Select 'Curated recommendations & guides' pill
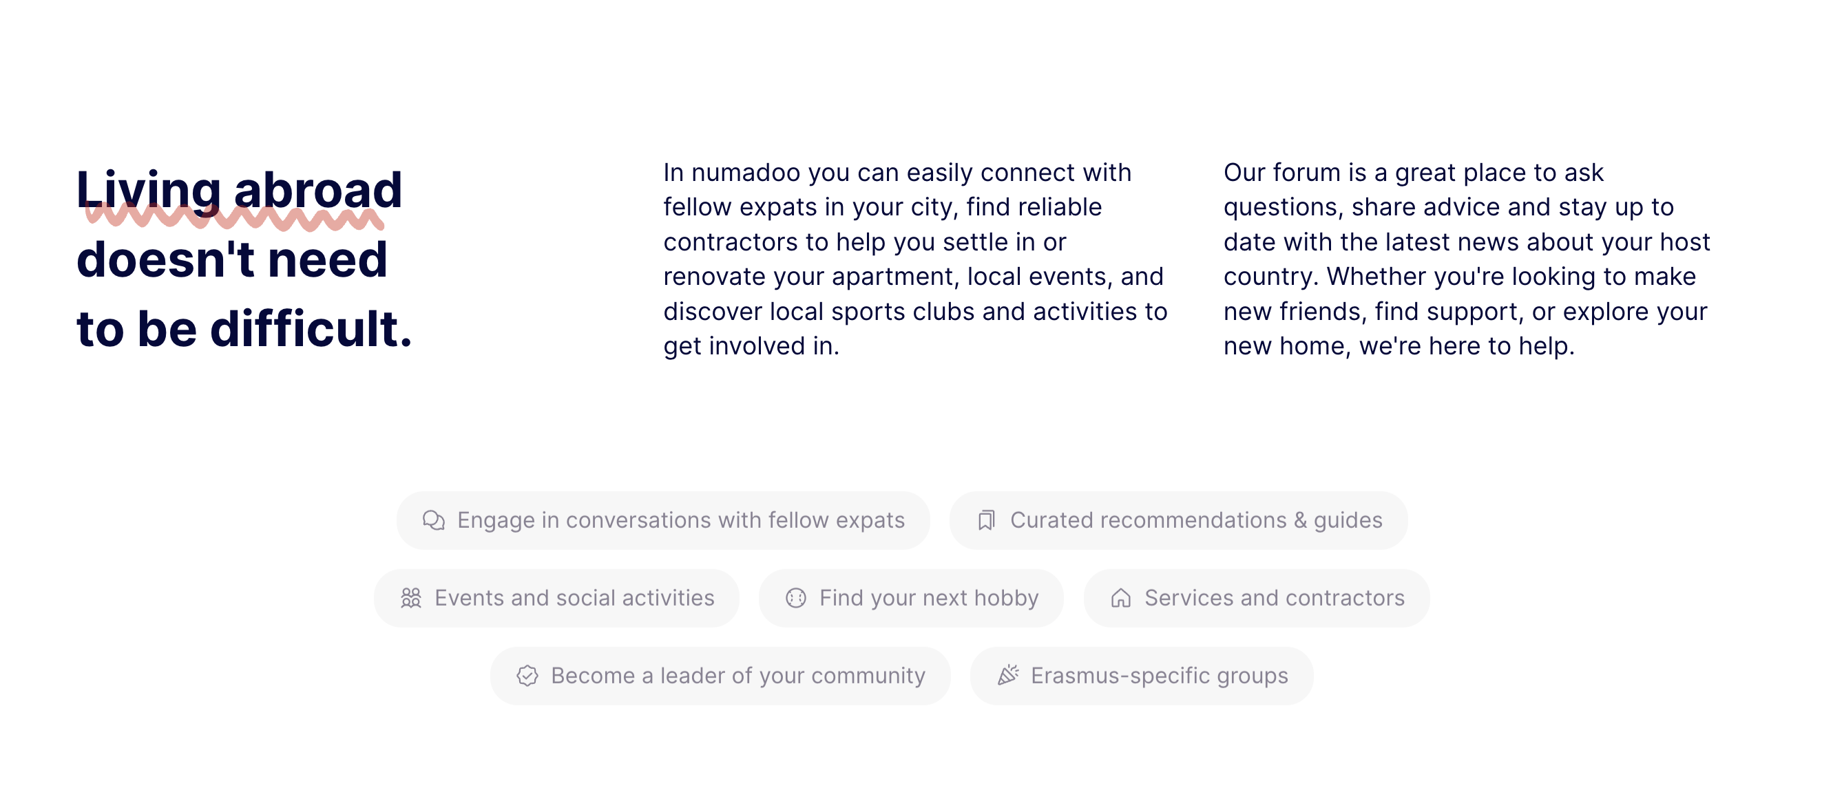 tap(1178, 520)
